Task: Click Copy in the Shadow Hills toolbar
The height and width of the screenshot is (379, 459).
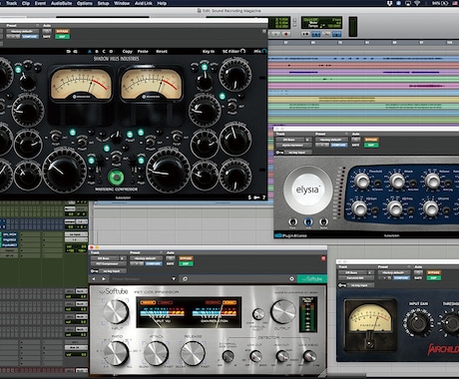Action: [x=127, y=51]
